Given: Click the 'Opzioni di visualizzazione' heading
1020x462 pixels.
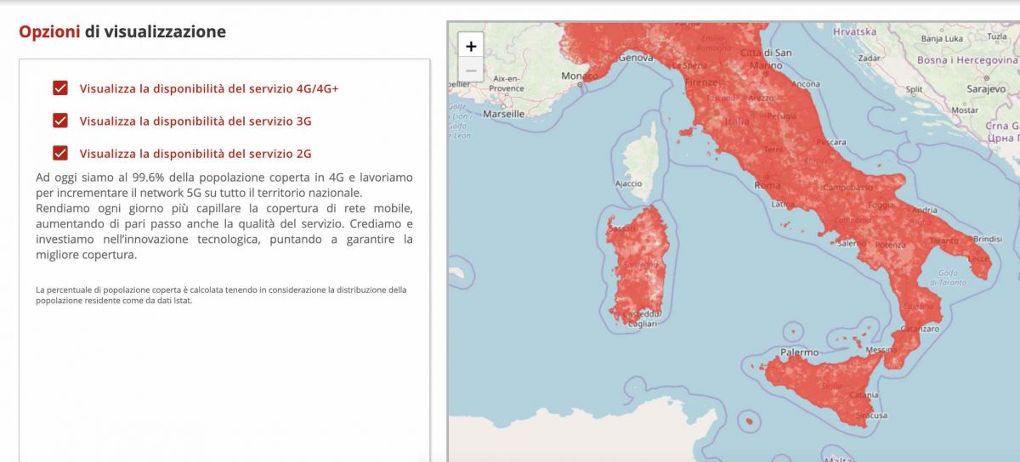Looking at the screenshot, I should coord(122,32).
